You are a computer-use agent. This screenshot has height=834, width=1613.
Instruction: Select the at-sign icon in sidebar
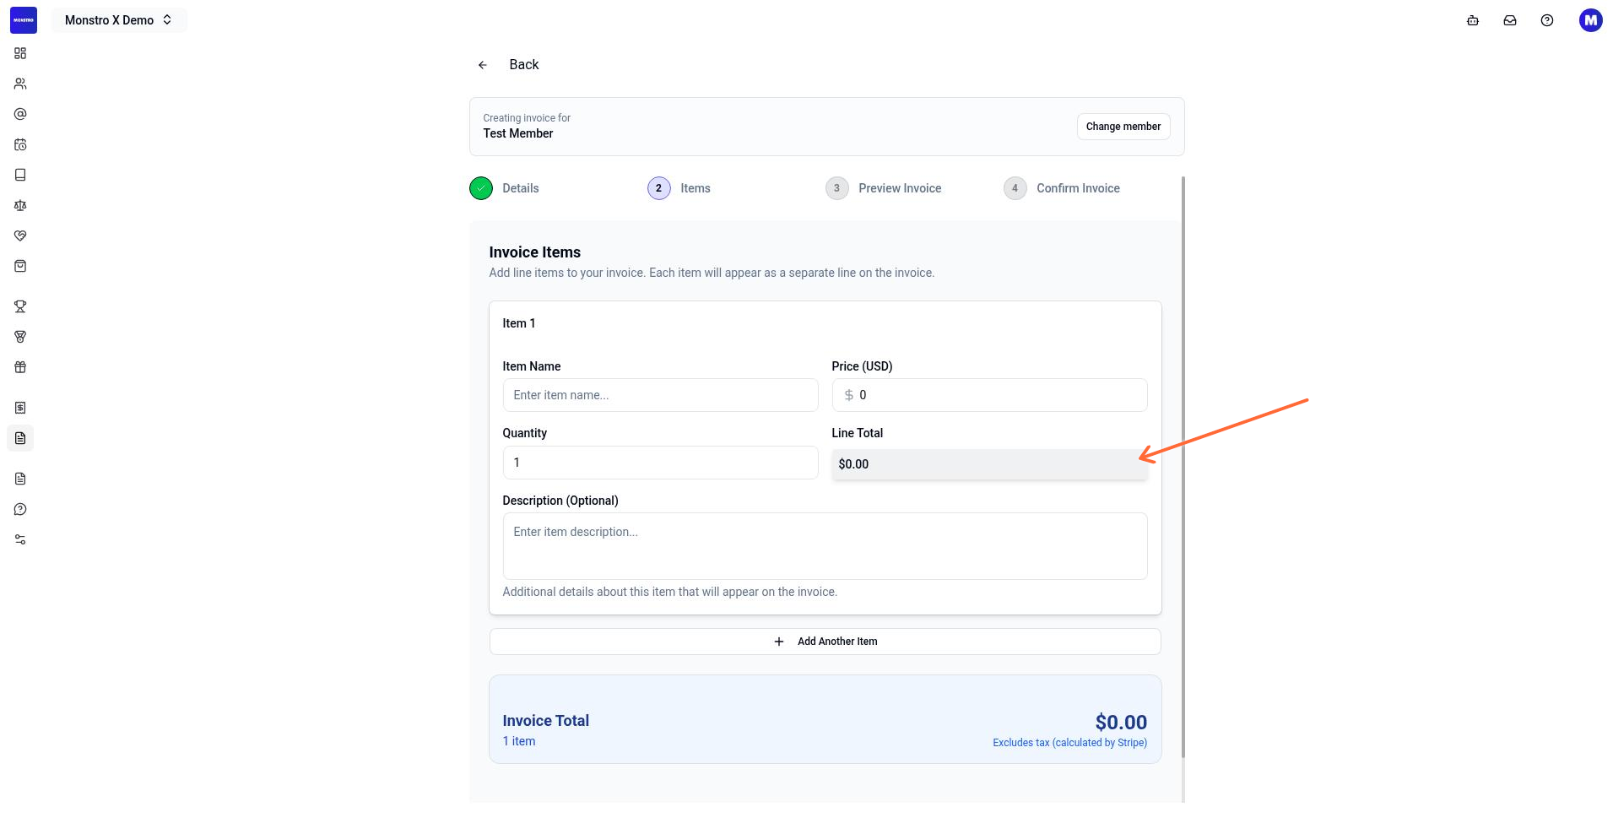pos(20,114)
